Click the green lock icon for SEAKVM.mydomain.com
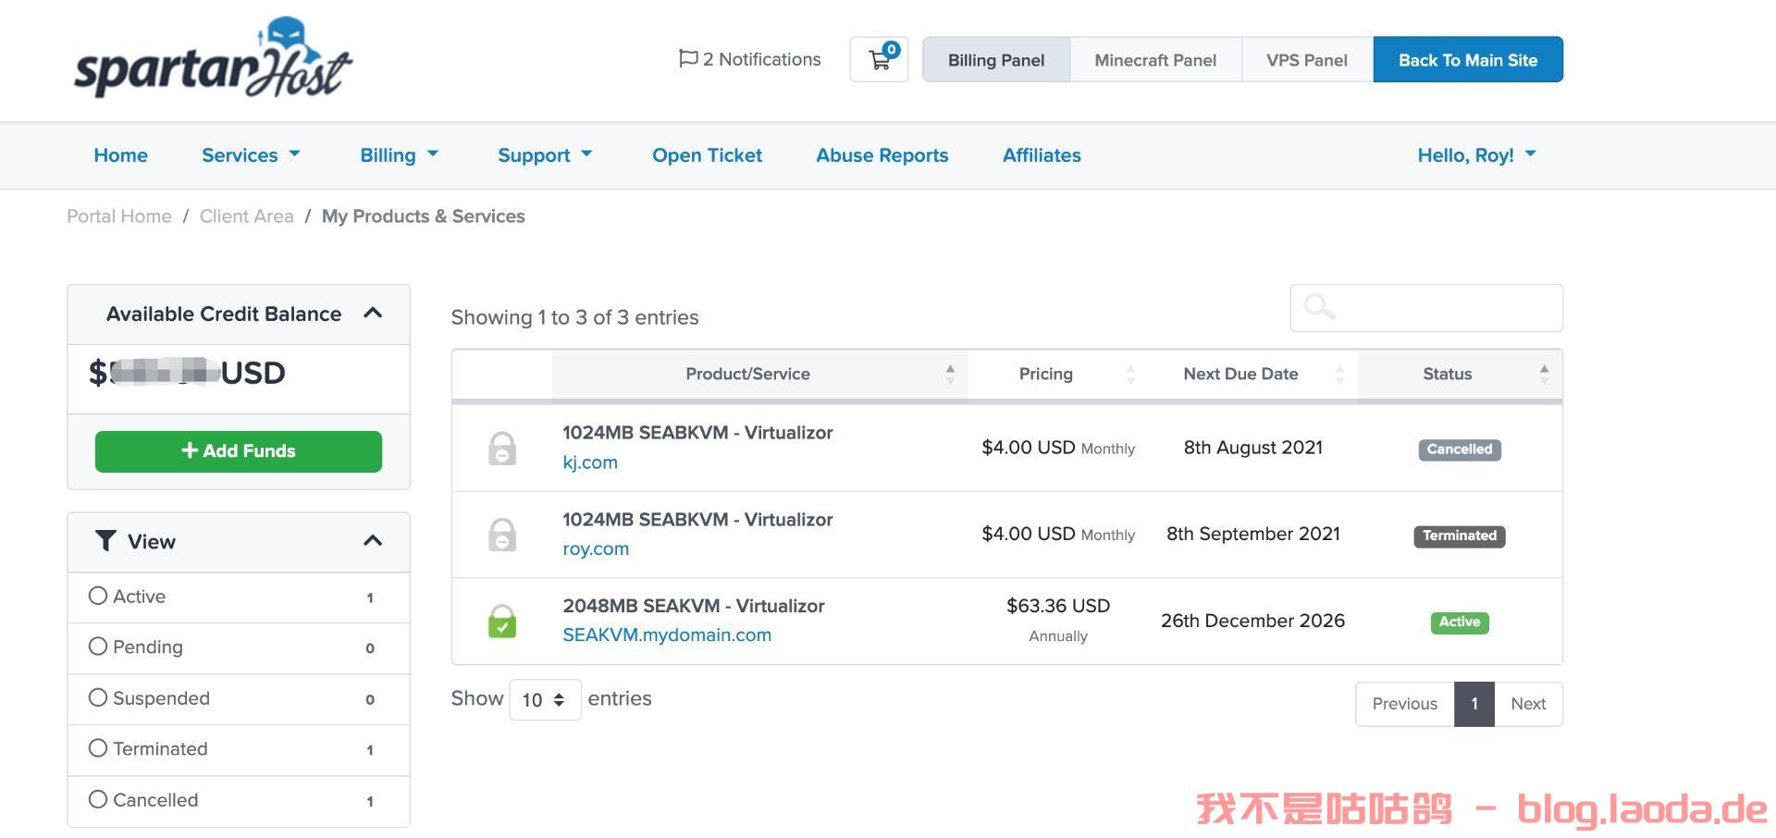 502,621
